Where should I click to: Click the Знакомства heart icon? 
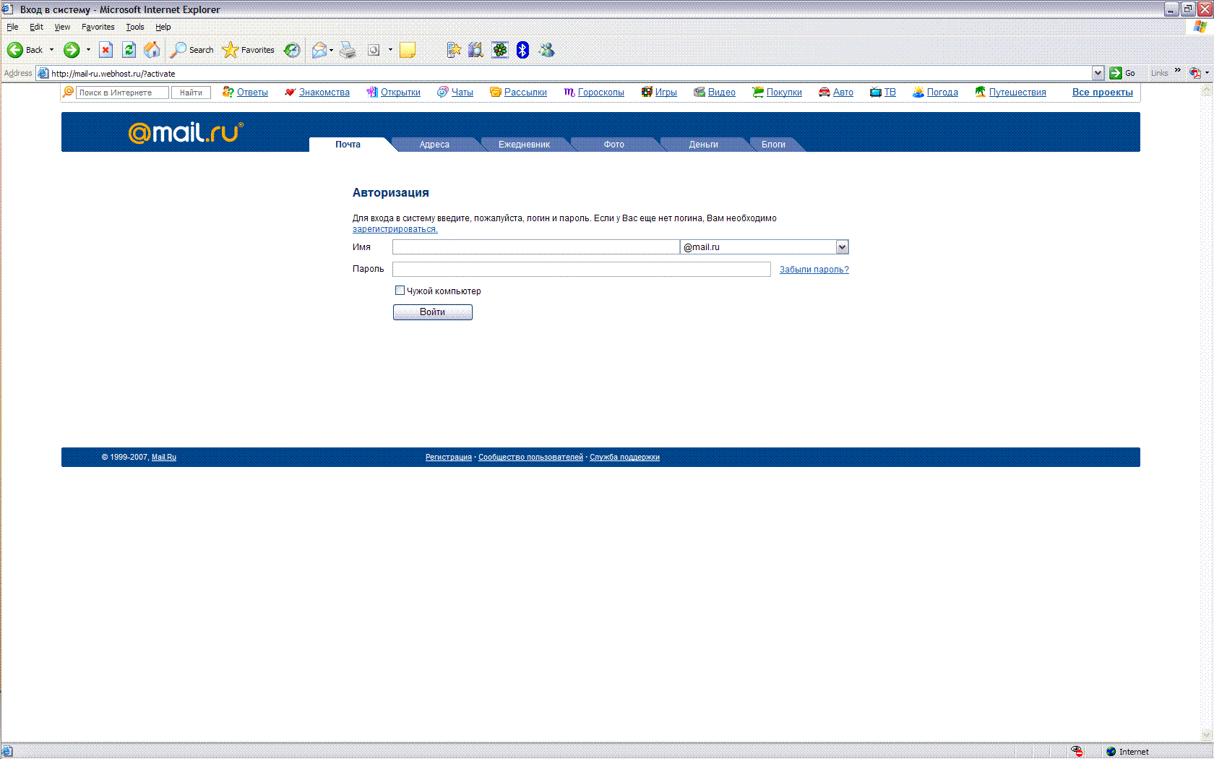[290, 92]
